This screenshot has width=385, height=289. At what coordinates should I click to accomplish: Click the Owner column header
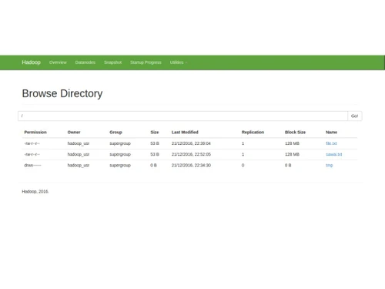pyautogui.click(x=74, y=133)
